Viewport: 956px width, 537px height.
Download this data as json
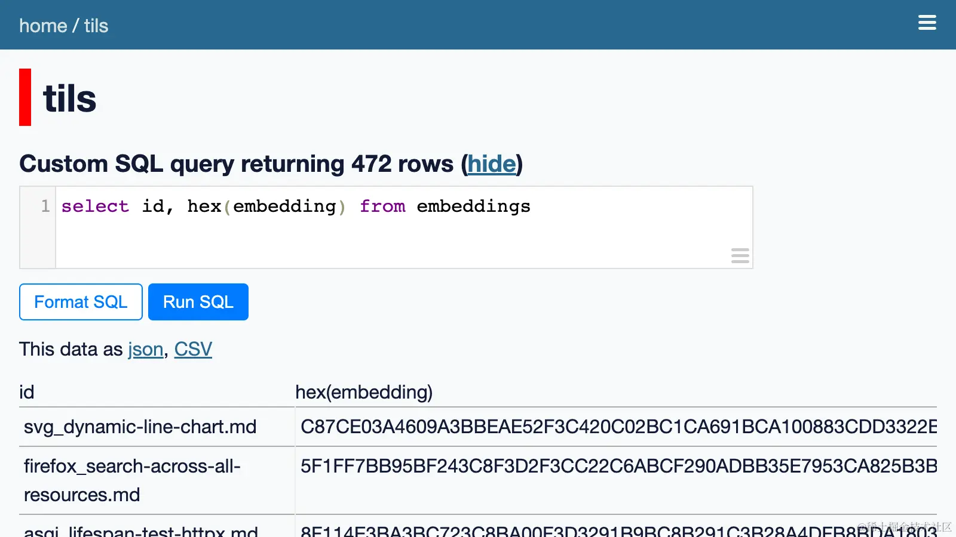pos(145,349)
